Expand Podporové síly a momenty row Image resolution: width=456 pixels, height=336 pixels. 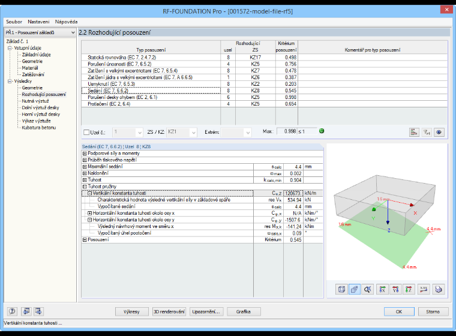pos(85,154)
